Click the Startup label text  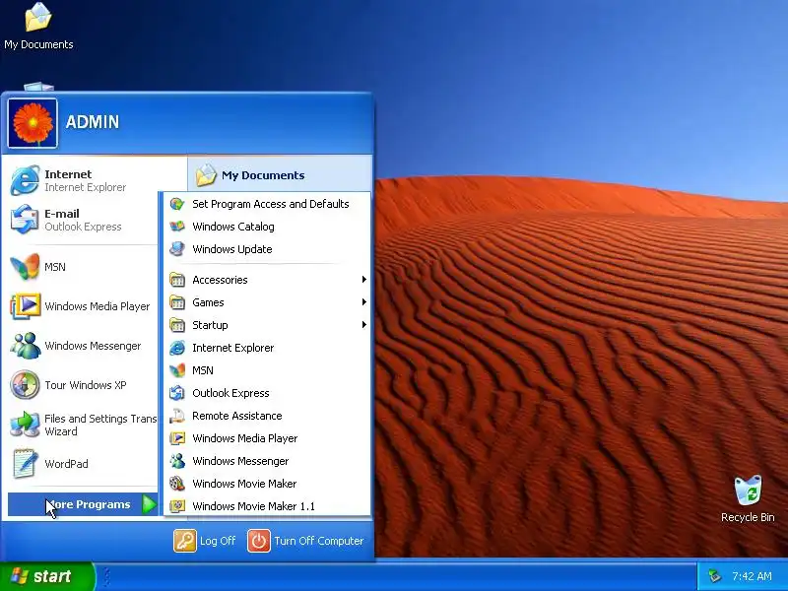point(210,325)
